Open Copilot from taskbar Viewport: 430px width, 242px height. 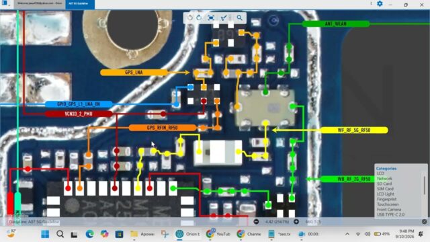[104, 234]
